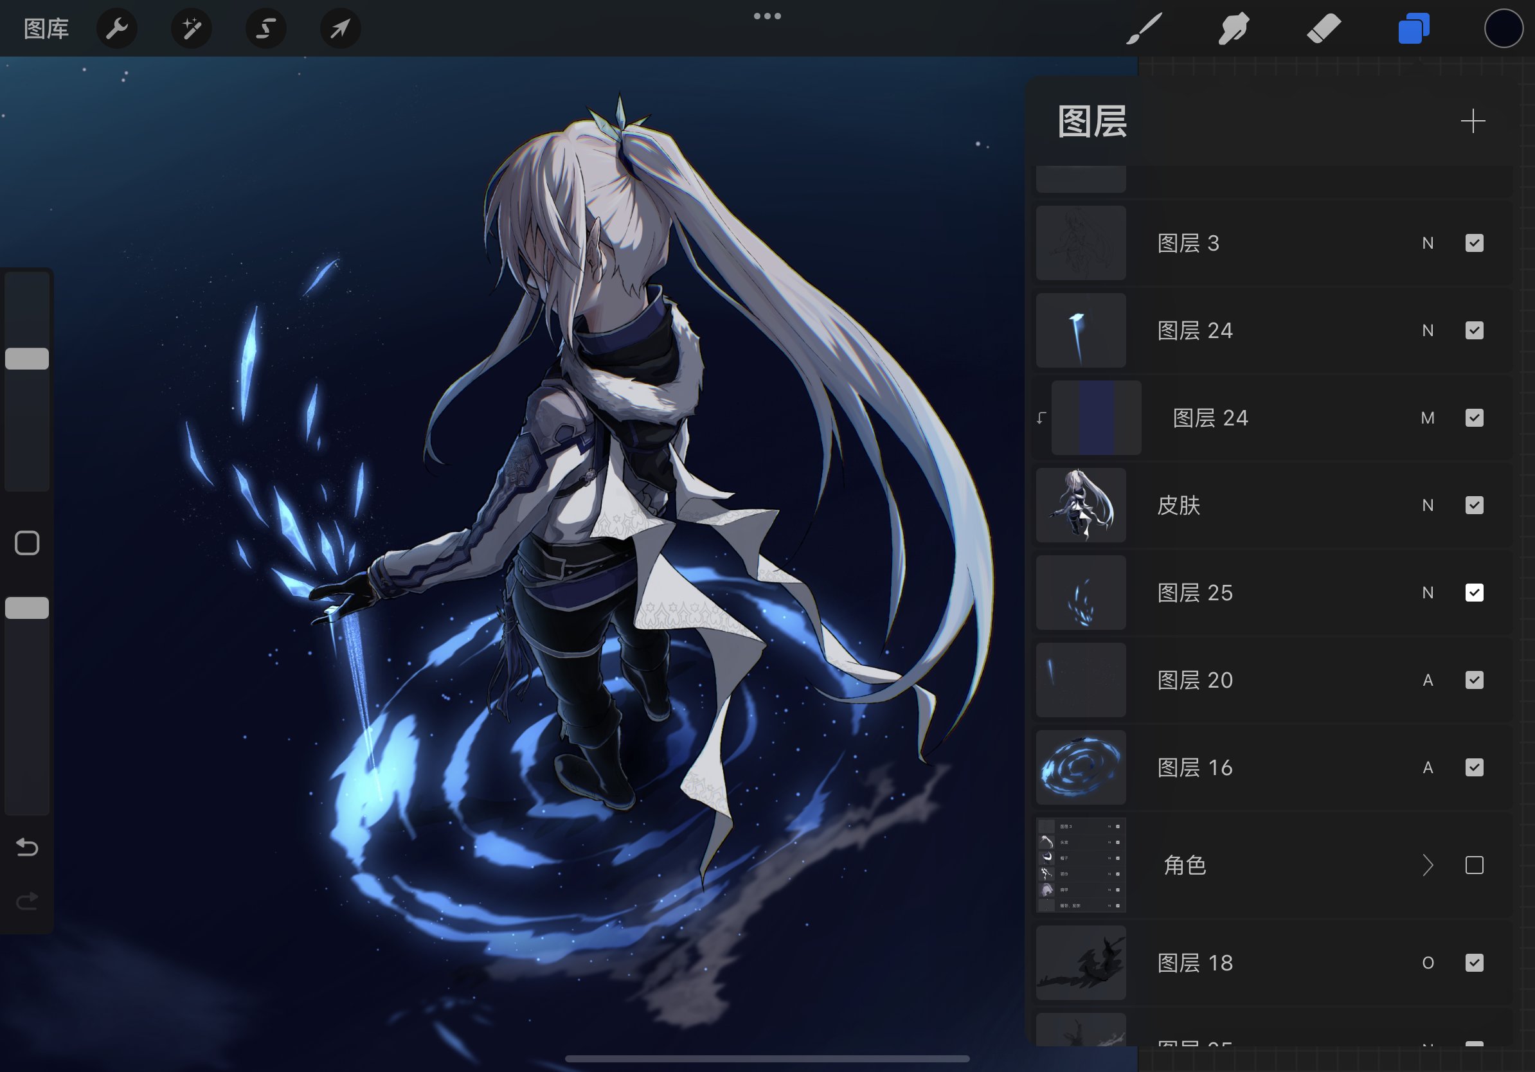Hide the 图层 24 layer with N blend mode

click(1474, 330)
